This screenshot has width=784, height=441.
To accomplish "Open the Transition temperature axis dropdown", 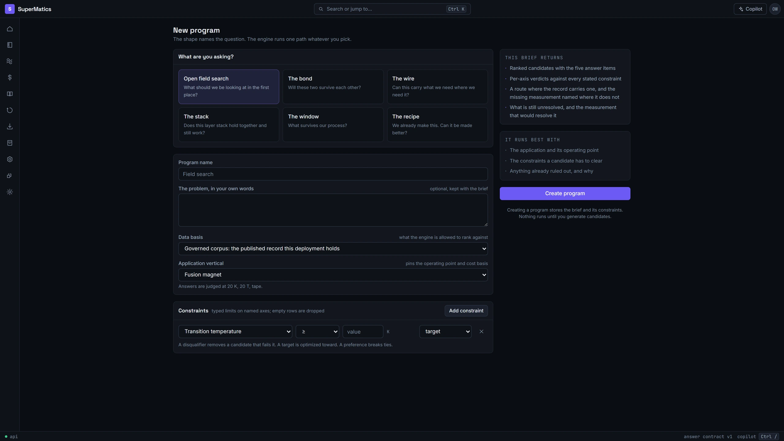I will pos(235,331).
